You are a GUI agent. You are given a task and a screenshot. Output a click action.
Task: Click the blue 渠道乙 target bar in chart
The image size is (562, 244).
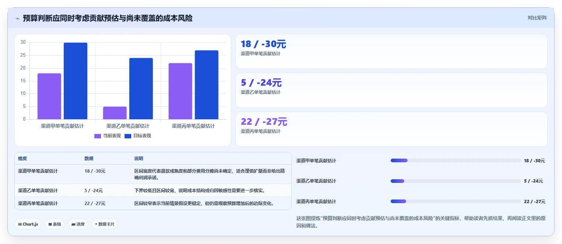coord(141,89)
